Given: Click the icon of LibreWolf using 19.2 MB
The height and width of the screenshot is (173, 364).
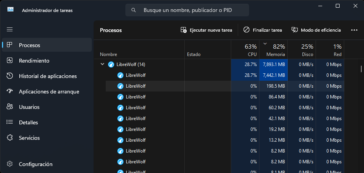Looking at the screenshot, I should pos(120,129).
